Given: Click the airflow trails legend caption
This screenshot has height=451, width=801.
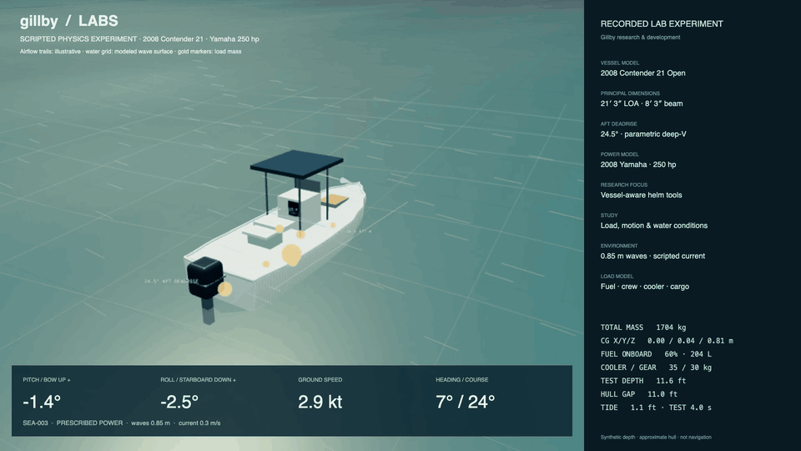Looking at the screenshot, I should click(x=131, y=51).
